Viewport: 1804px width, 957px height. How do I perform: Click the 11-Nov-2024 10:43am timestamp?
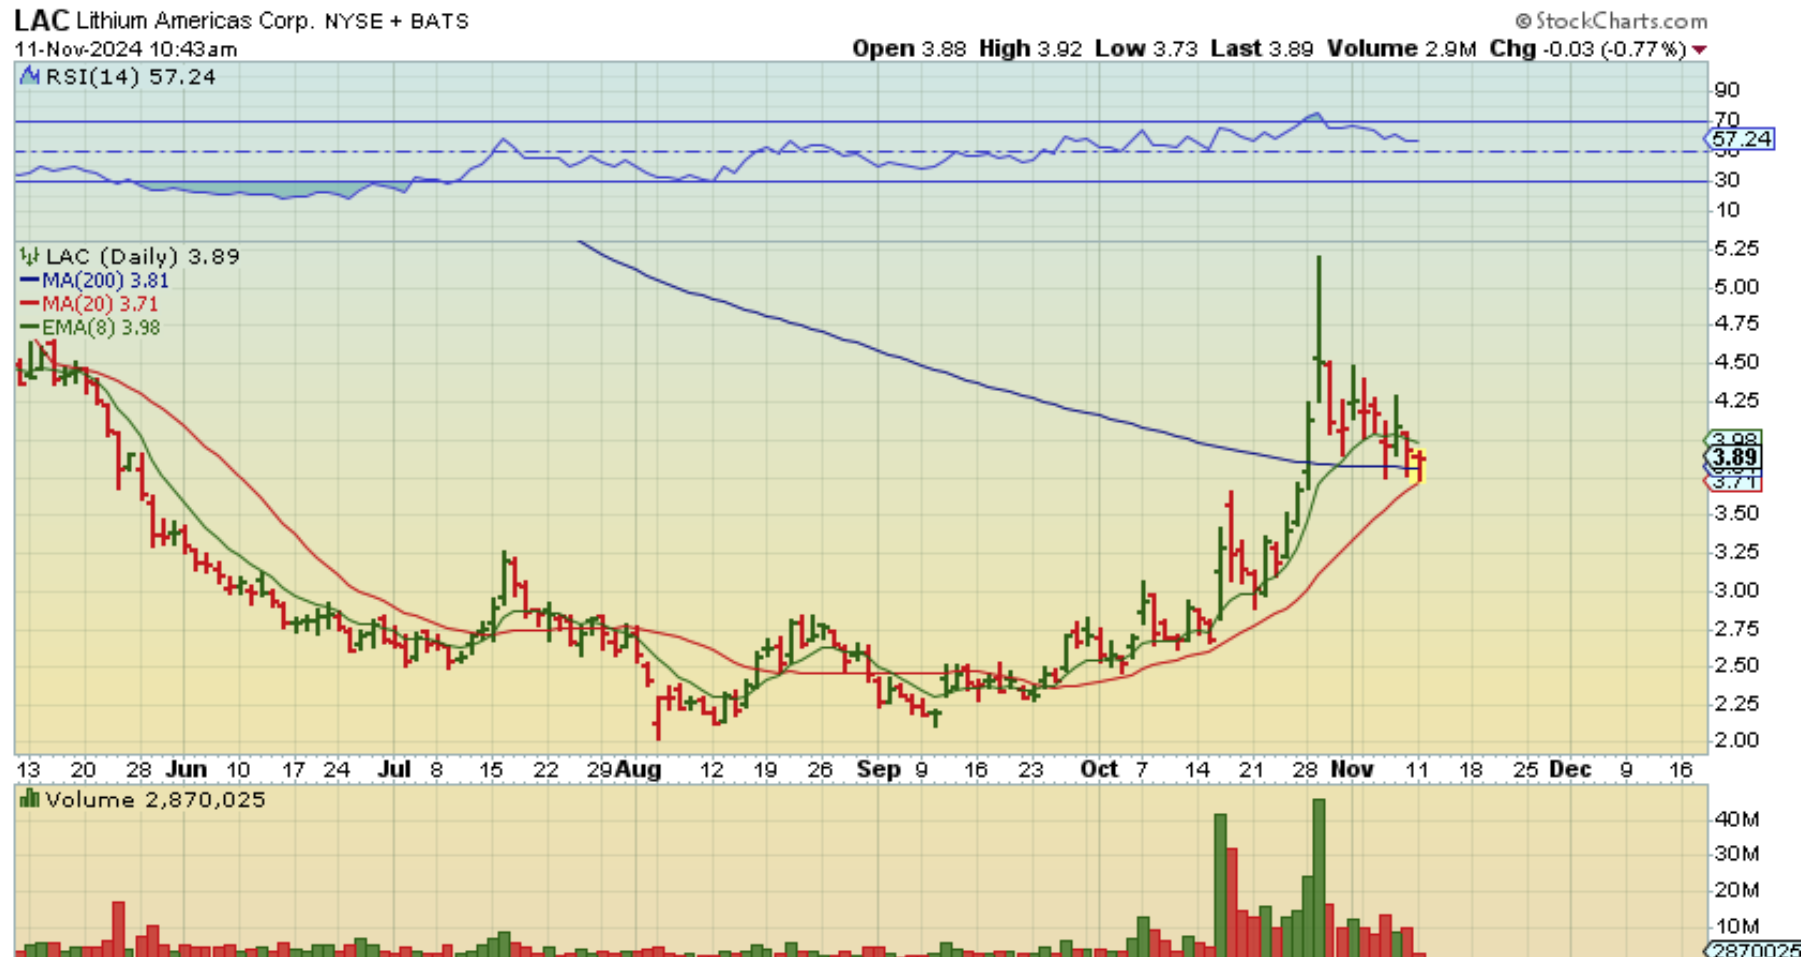click(126, 49)
